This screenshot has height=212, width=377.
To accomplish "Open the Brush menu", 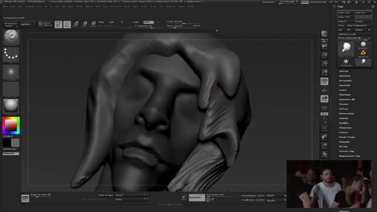I will [x=12, y=6].
